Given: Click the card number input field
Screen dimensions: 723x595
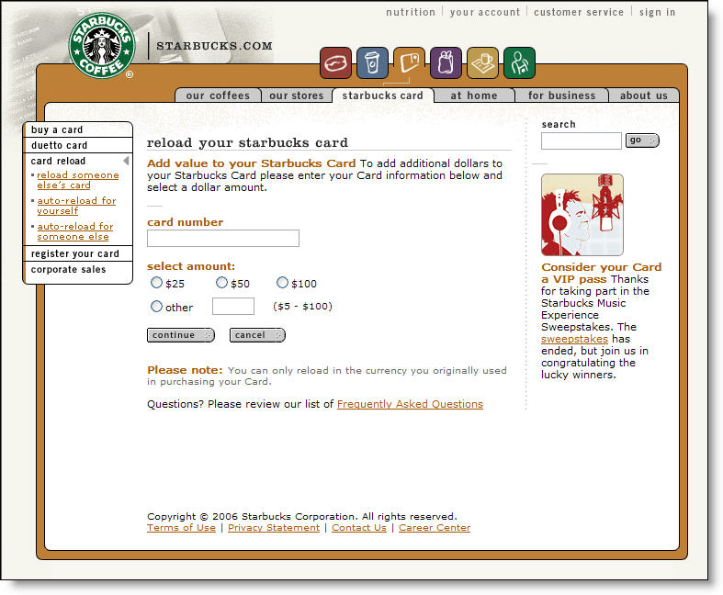Looking at the screenshot, I should tap(223, 239).
